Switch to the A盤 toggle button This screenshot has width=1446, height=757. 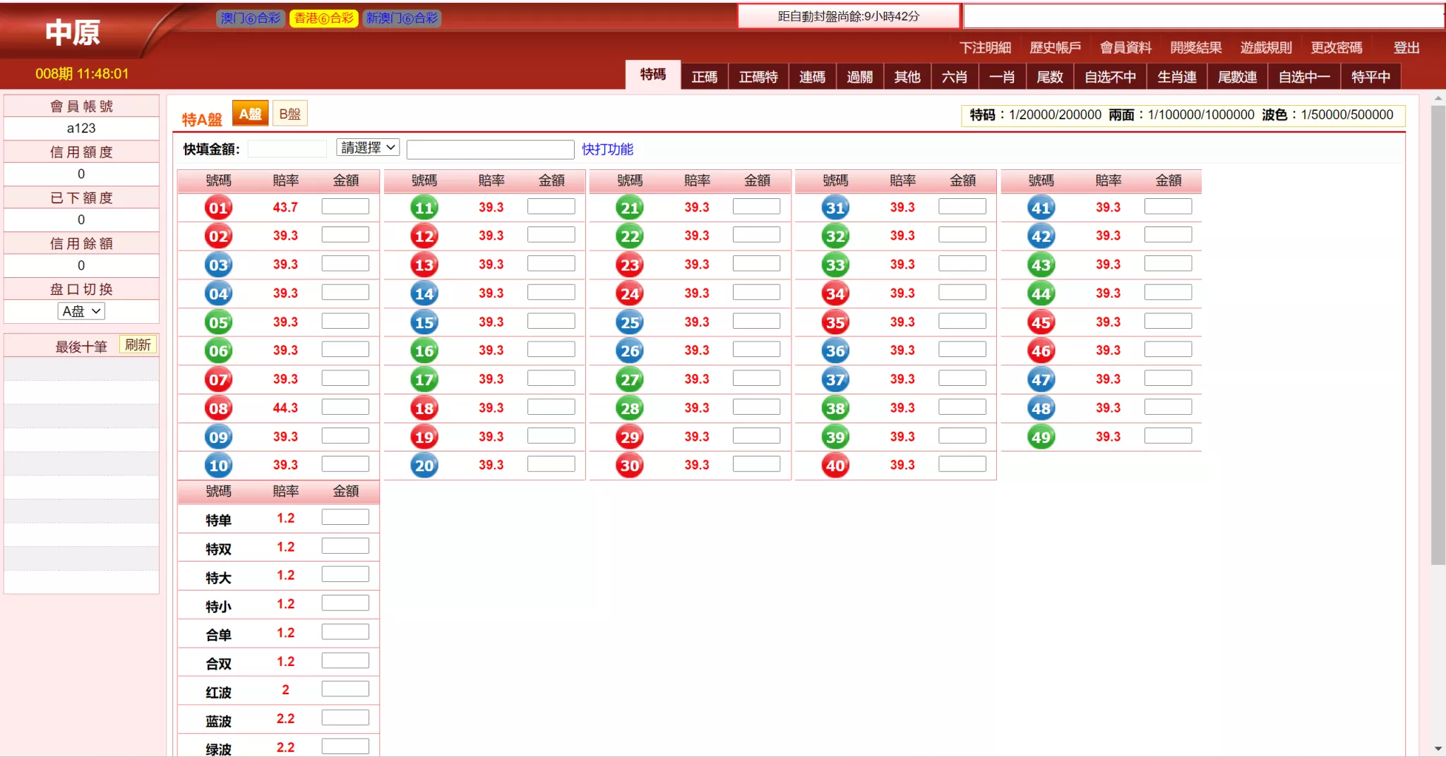point(250,114)
